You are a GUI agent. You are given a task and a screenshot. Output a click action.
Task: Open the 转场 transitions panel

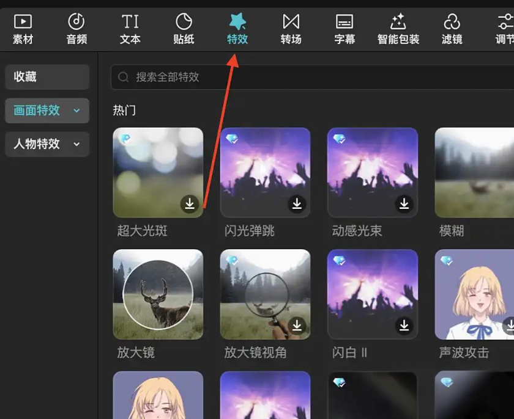tap(291, 27)
